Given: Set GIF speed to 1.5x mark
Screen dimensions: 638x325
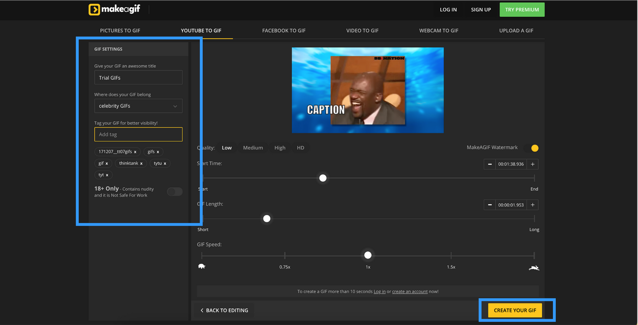Looking at the screenshot, I should coord(451,256).
